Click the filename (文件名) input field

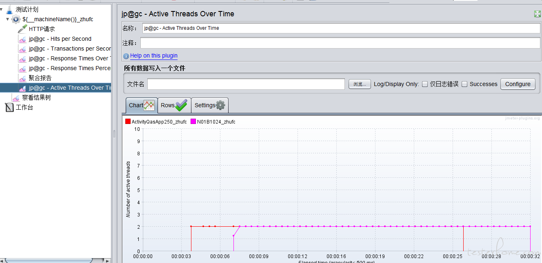click(x=246, y=84)
